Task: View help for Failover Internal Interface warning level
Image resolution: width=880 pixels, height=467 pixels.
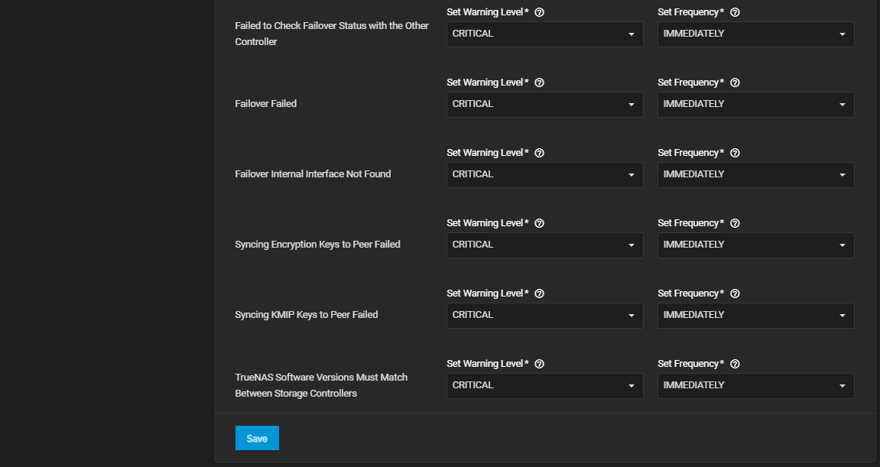Action: tap(539, 152)
